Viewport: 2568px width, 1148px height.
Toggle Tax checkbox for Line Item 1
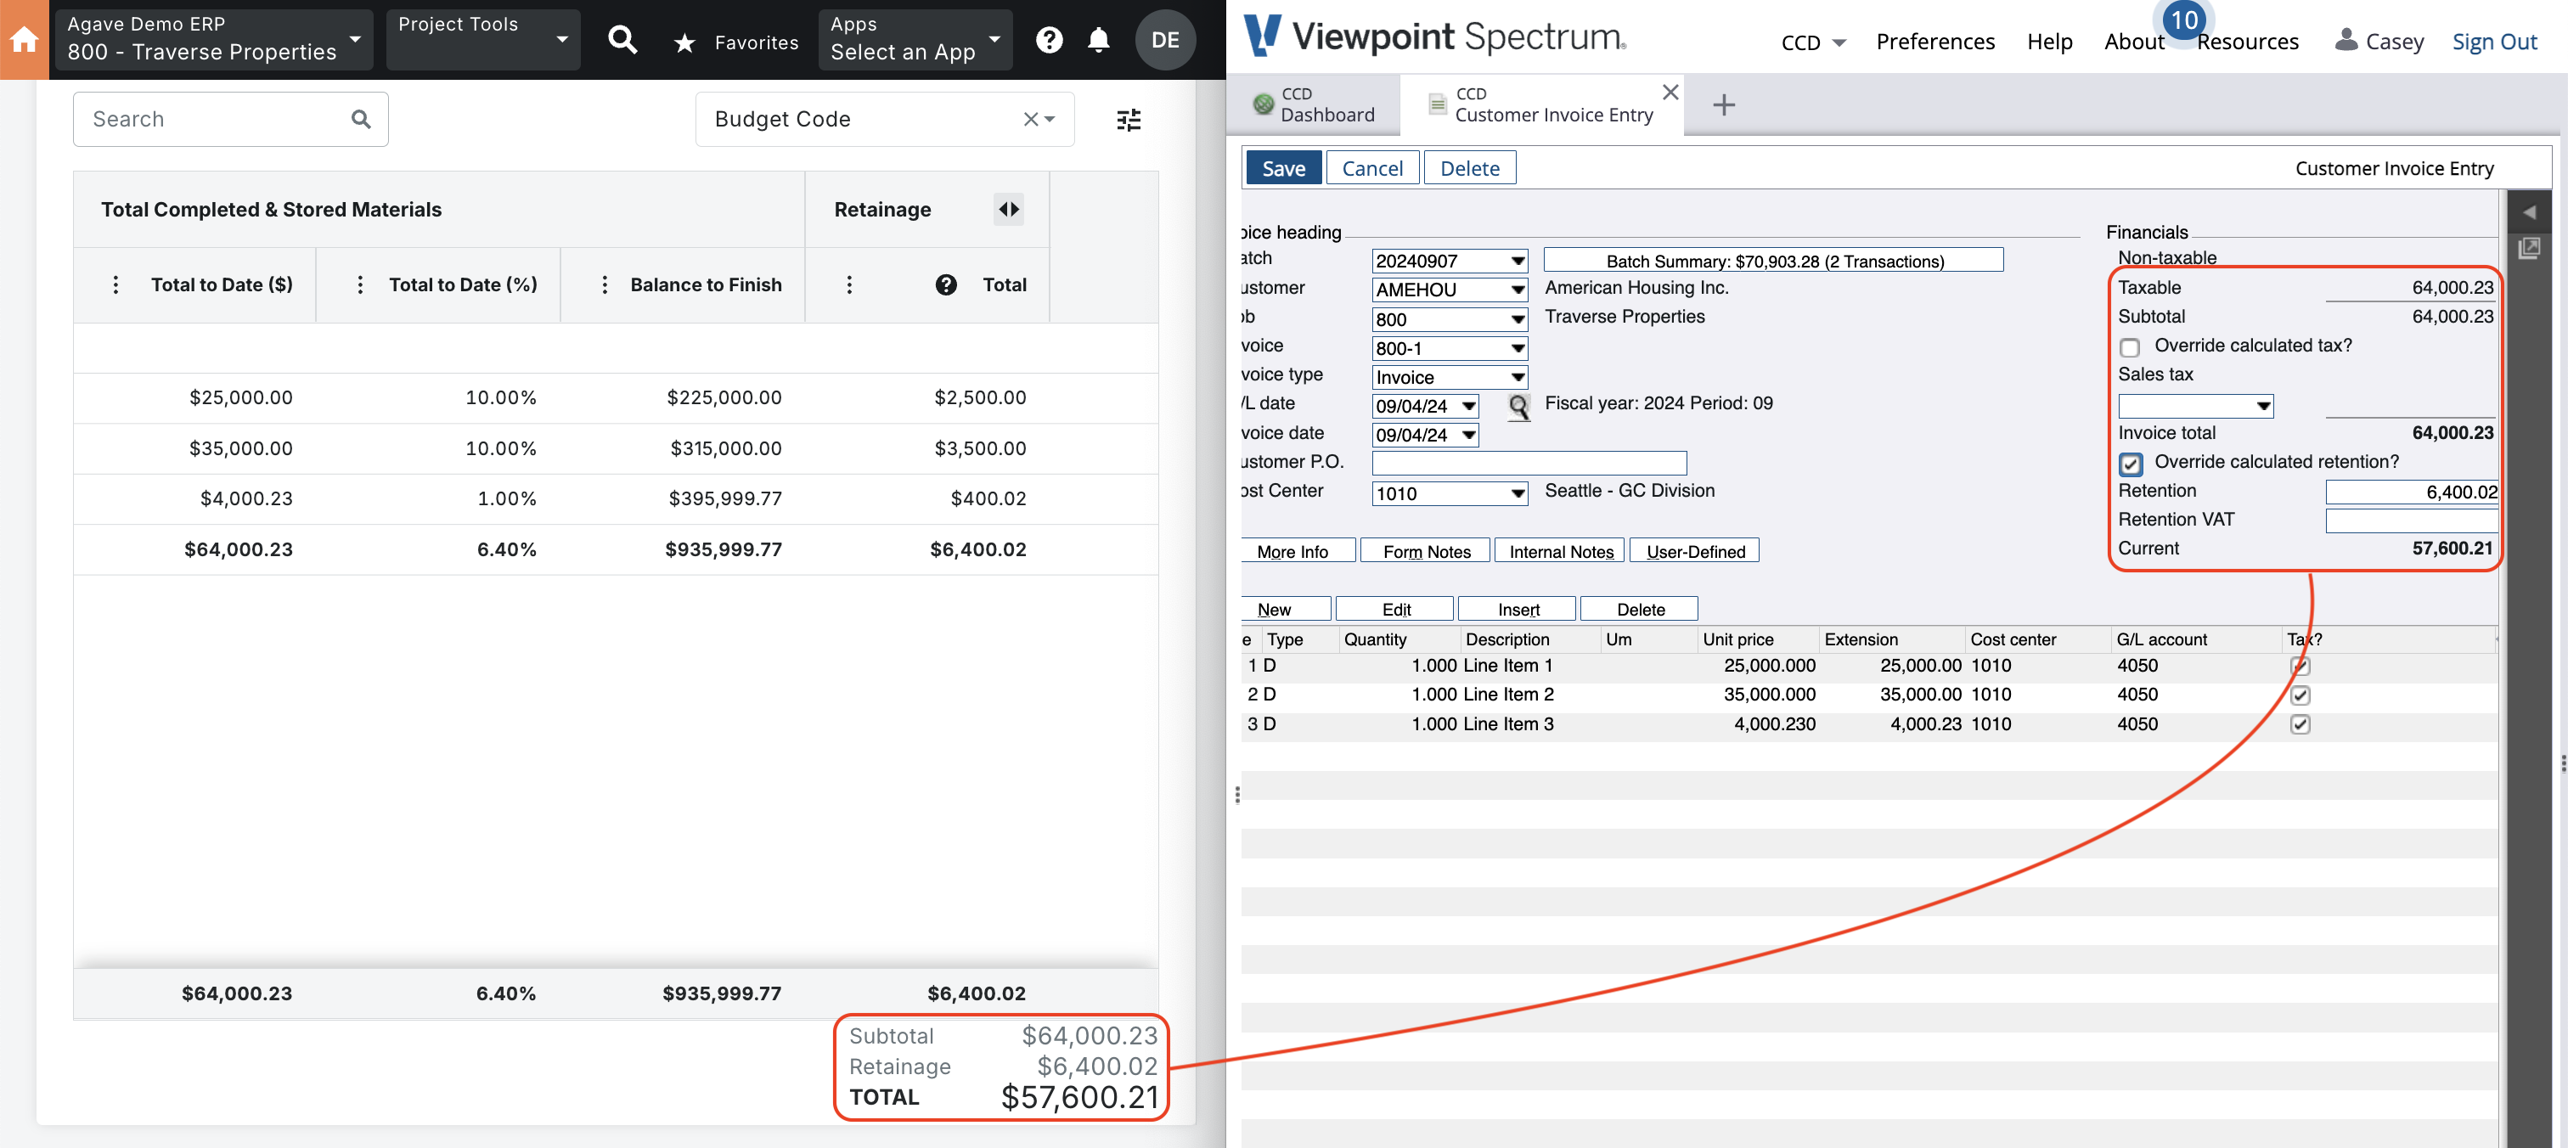coord(2301,665)
